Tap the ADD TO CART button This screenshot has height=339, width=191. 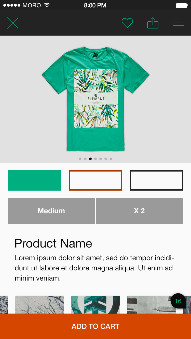pos(95,326)
